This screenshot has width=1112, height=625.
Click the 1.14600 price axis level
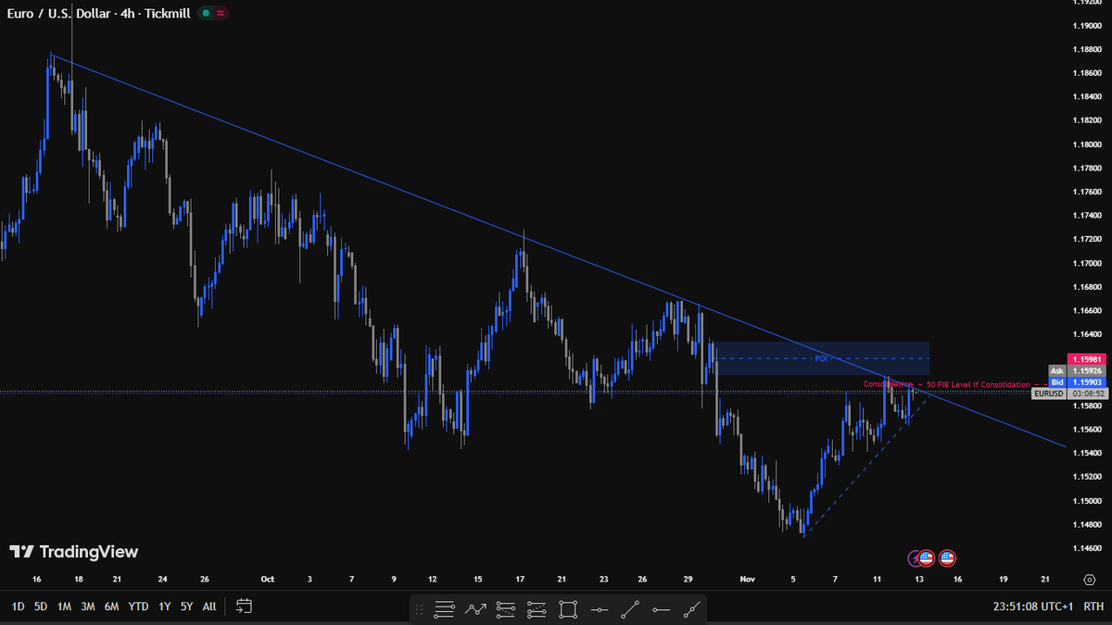(x=1086, y=548)
